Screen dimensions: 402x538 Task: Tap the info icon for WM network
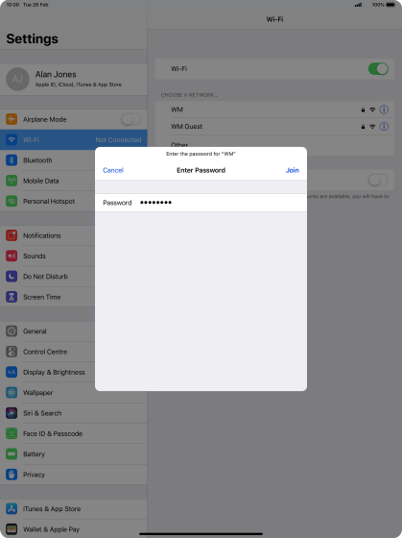pyautogui.click(x=384, y=110)
